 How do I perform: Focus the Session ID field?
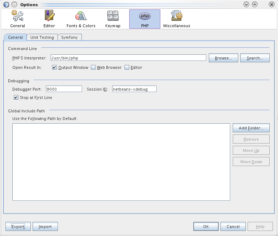click(134, 89)
